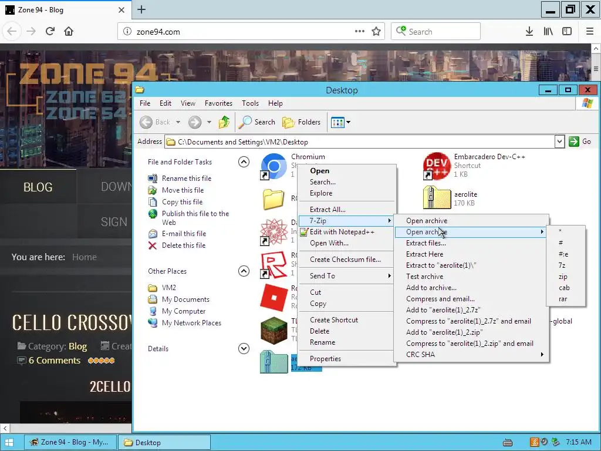The height and width of the screenshot is (451, 601).
Task: Bookmark this page with the star icon
Action: 376,32
